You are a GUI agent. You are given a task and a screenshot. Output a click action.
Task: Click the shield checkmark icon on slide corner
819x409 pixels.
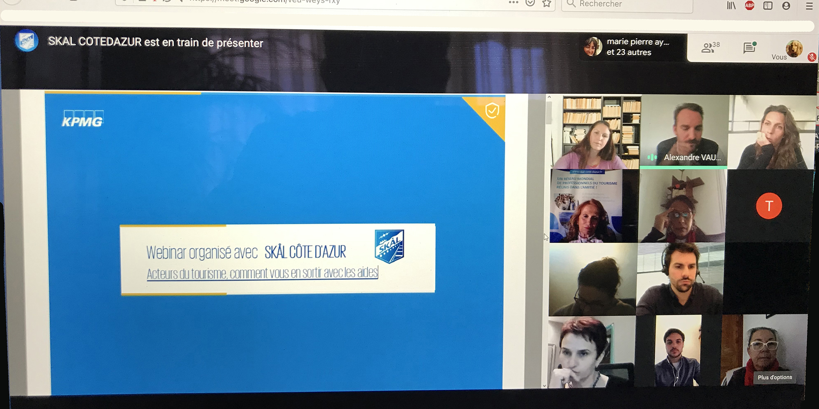492,110
